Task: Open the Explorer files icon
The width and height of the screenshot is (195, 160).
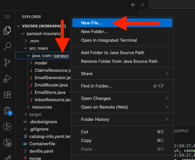Action: [x=7, y=30]
